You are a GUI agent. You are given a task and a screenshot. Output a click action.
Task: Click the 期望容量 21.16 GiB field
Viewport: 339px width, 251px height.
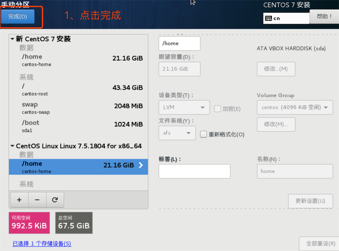pyautogui.click(x=179, y=69)
